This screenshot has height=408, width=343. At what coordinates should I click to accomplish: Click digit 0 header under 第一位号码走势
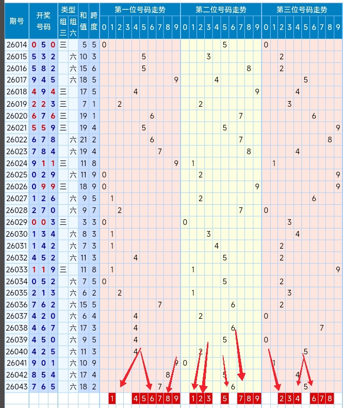pos(104,27)
